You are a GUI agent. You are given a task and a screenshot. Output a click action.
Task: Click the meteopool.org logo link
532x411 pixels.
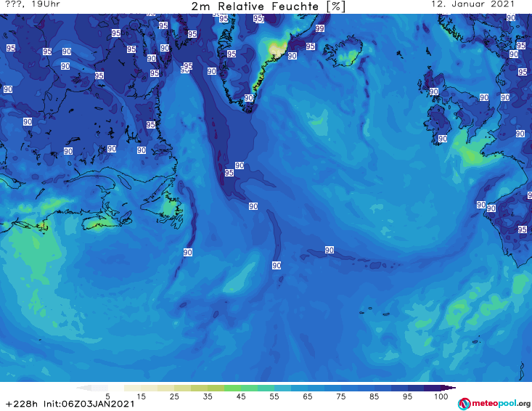[494, 404]
